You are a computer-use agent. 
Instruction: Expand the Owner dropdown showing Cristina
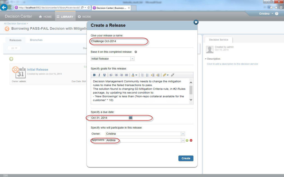point(183,134)
